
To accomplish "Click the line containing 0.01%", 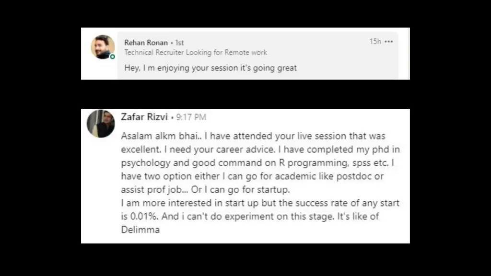I will 250,217.
